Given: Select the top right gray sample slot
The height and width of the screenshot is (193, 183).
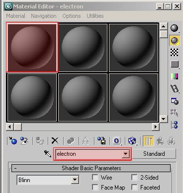Looking at the screenshot, I should 134,48.
